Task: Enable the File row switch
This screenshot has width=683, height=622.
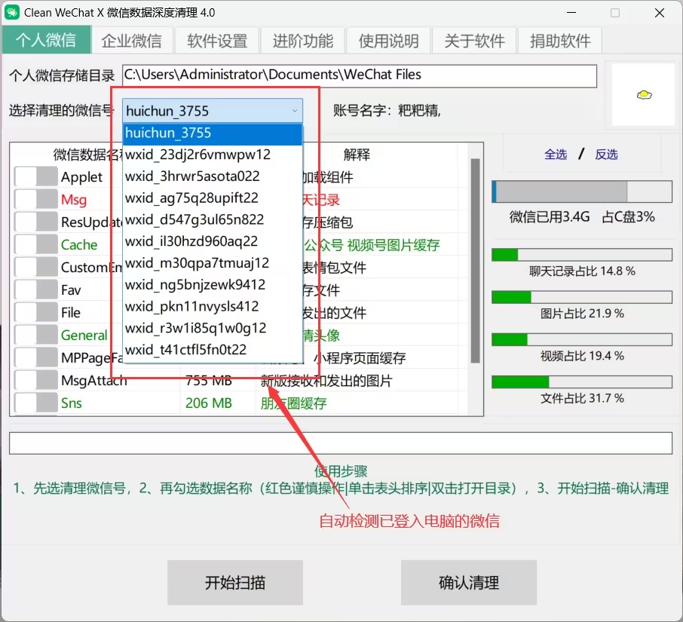Action: 35,313
